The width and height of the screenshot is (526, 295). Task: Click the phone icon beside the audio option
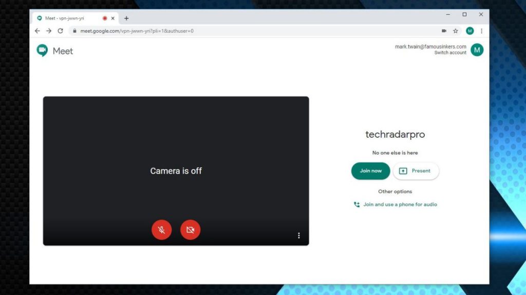click(x=356, y=204)
